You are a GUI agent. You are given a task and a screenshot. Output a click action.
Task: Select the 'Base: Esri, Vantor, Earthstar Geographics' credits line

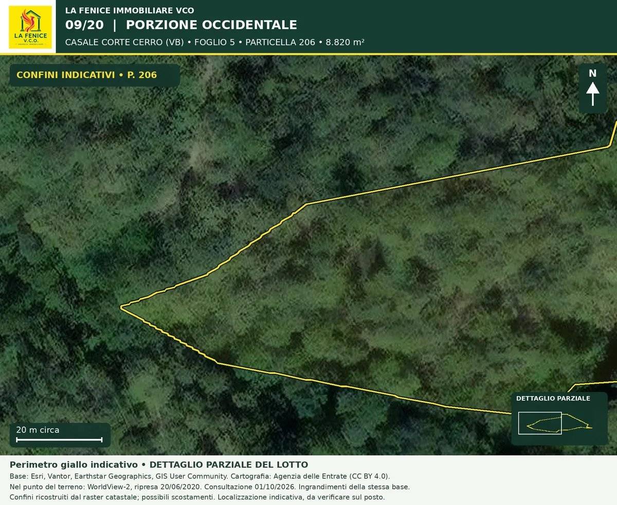click(x=199, y=476)
